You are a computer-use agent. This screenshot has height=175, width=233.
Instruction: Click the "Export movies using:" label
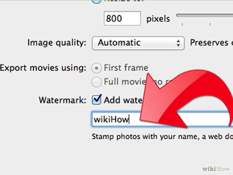pos(43,68)
